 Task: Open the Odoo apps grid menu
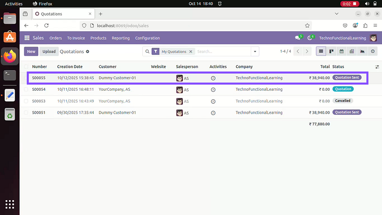pyautogui.click(x=27, y=38)
